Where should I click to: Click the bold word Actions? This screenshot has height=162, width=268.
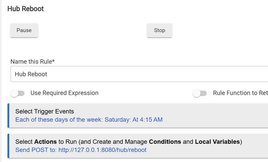(x=45, y=142)
